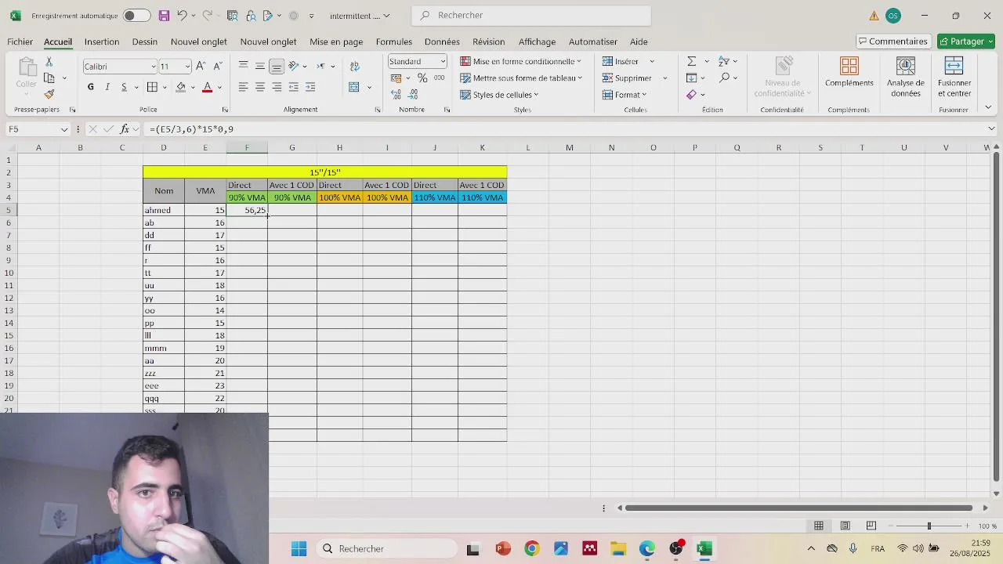This screenshot has width=1003, height=564.
Task: Align text right in the cell
Action: coord(277,87)
